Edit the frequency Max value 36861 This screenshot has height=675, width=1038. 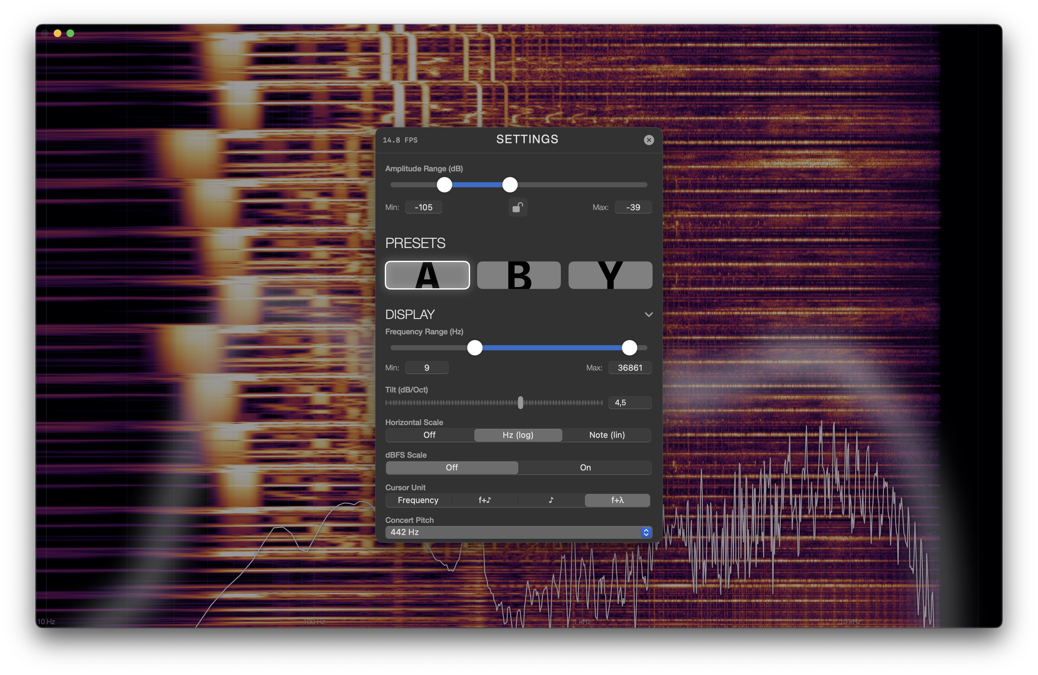[630, 368]
